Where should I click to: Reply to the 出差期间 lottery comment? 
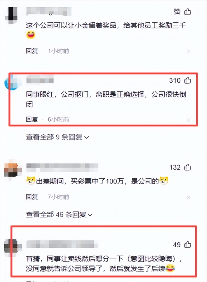32,197
